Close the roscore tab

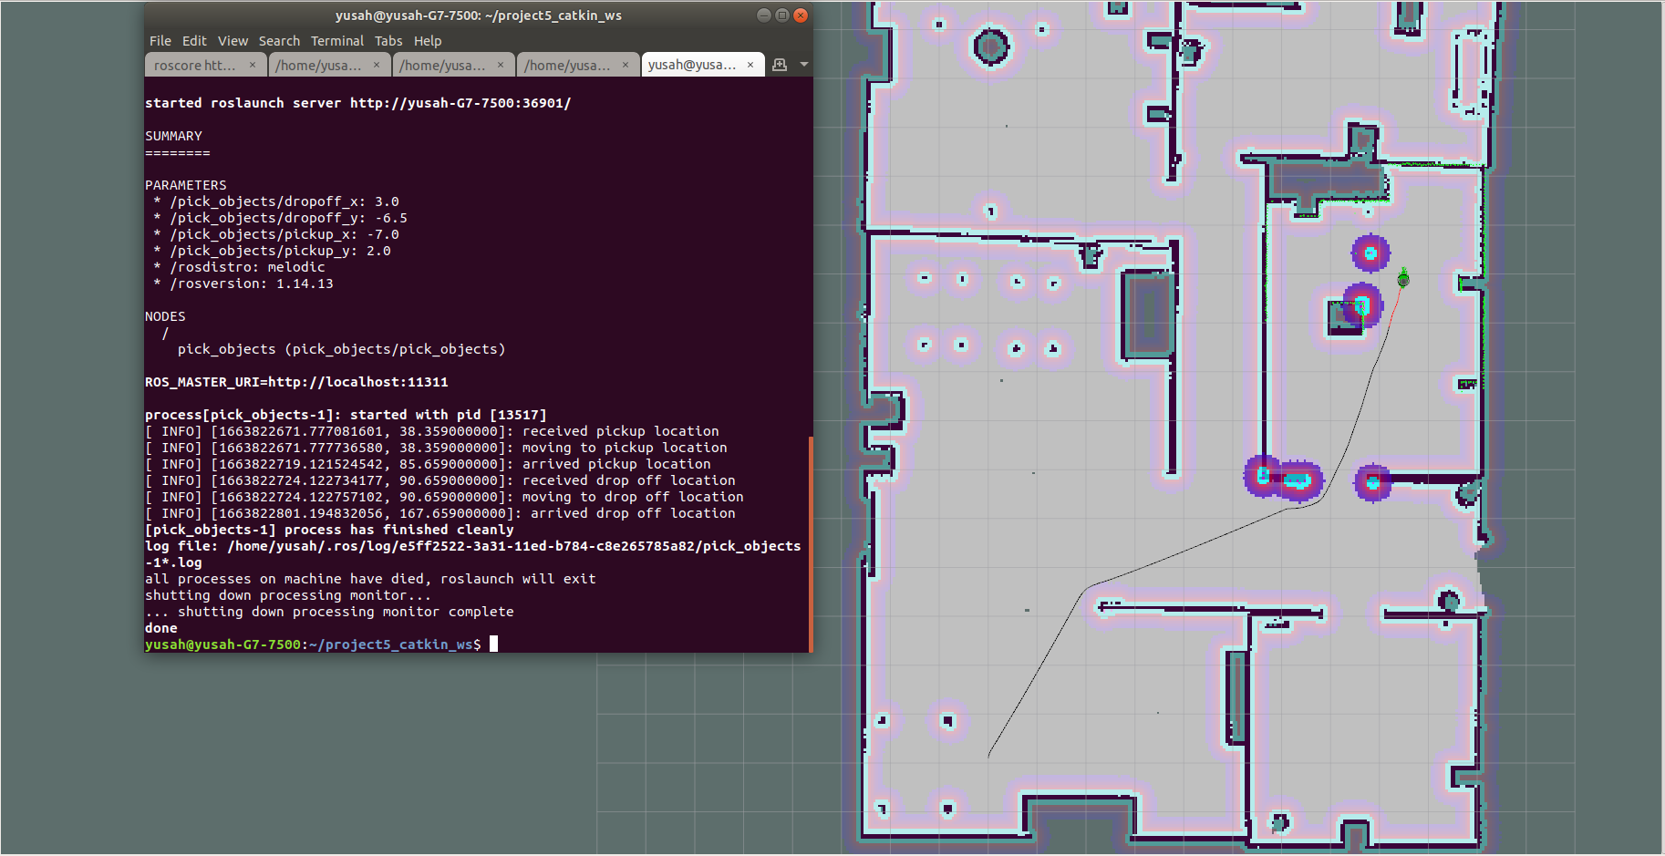pos(253,65)
